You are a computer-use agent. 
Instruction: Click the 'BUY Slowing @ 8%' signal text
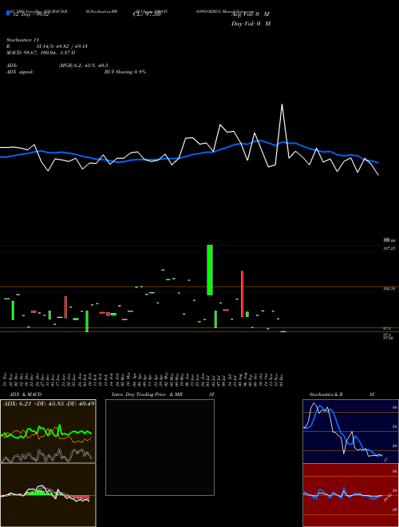click(125, 72)
